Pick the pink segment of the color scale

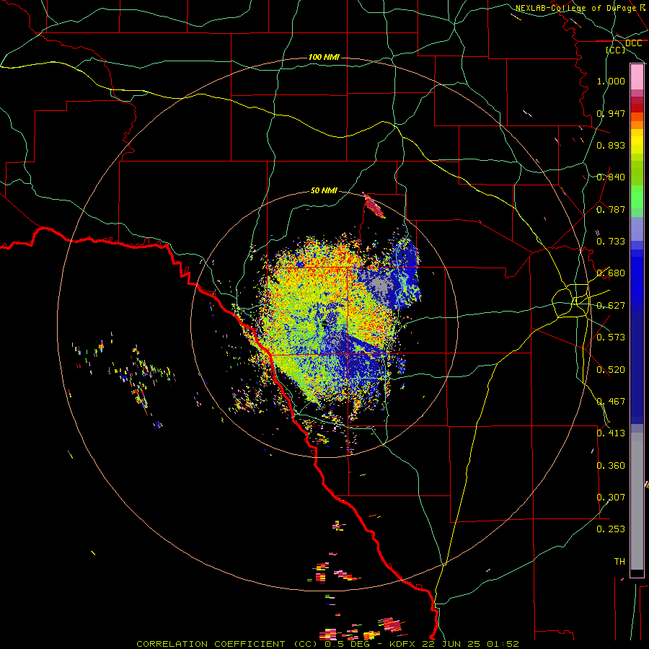[637, 77]
